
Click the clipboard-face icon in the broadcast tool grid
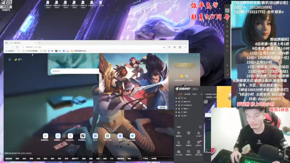coord(198,152)
